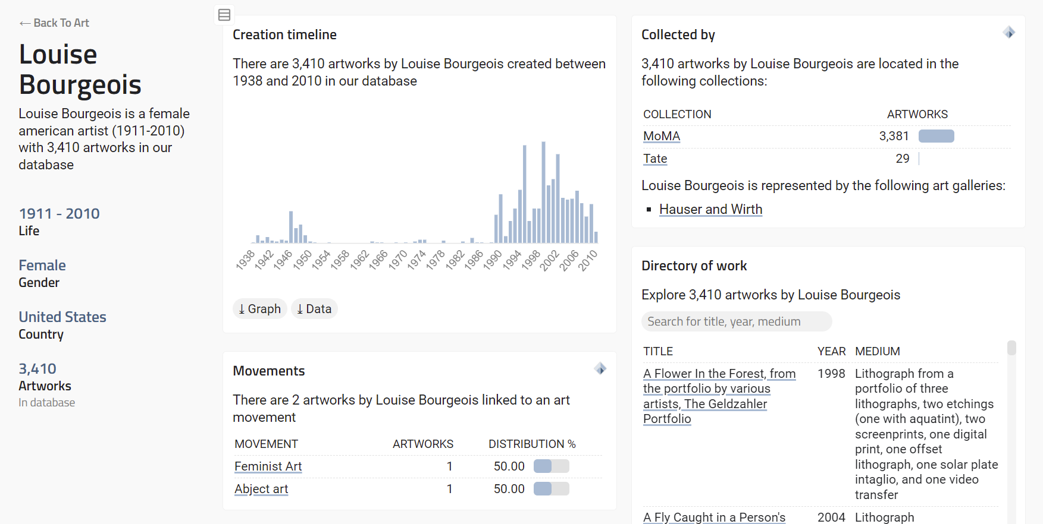Click the United States country value
Viewport: 1043px width, 524px height.
pyautogui.click(x=62, y=317)
